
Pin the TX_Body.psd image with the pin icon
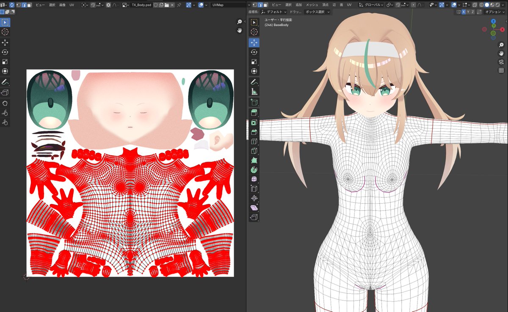179,5
